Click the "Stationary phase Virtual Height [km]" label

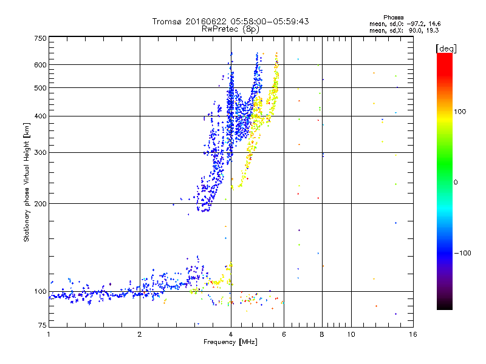pos(27,182)
